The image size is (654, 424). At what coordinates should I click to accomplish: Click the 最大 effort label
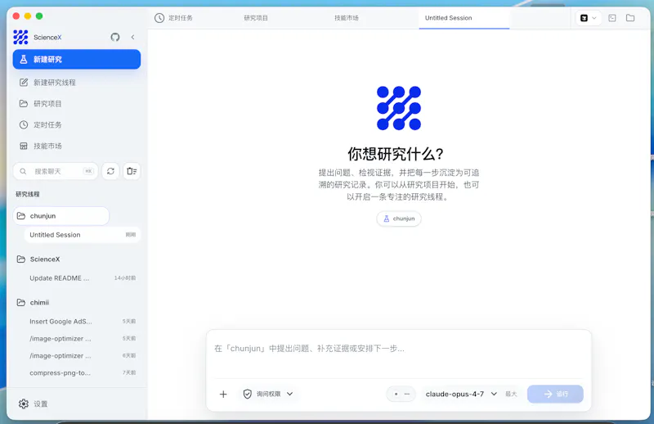(x=511, y=394)
